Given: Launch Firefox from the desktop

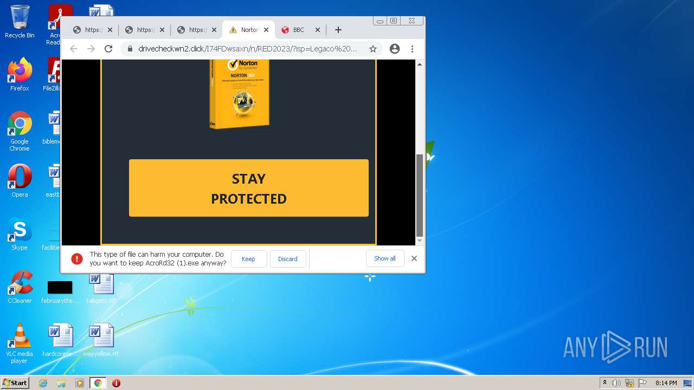Looking at the screenshot, I should (x=20, y=75).
